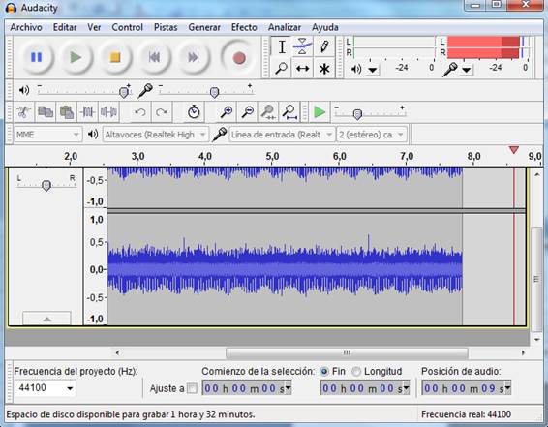Click the vertical scrollbar down arrow
This screenshot has height=427, width=548.
(x=536, y=339)
